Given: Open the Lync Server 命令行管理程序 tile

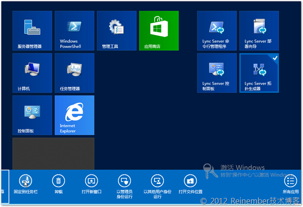Looking at the screenshot, I should pyautogui.click(x=217, y=31).
